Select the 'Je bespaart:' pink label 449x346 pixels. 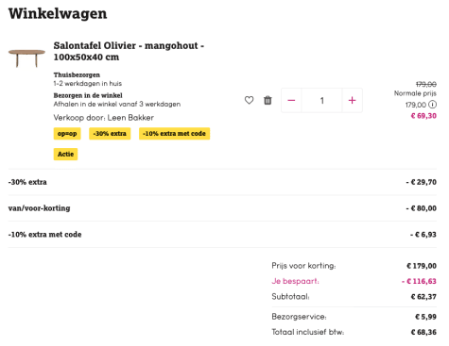295,281
